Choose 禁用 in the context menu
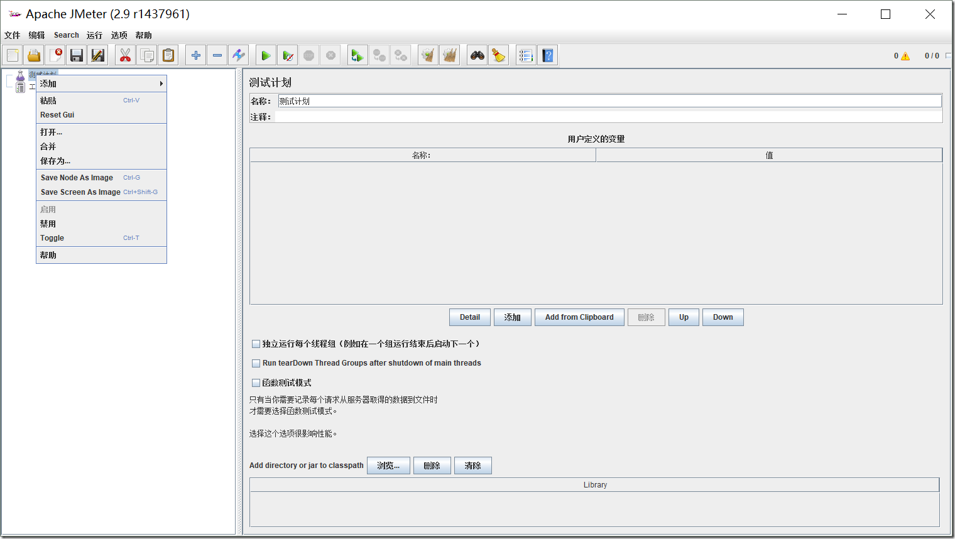955x539 pixels. tap(101, 224)
